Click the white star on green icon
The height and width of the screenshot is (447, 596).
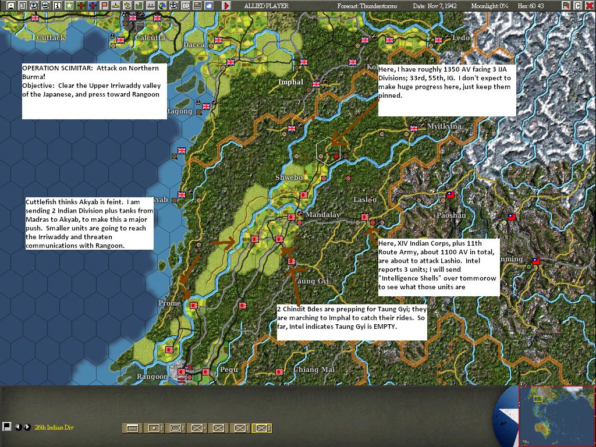[69, 5]
